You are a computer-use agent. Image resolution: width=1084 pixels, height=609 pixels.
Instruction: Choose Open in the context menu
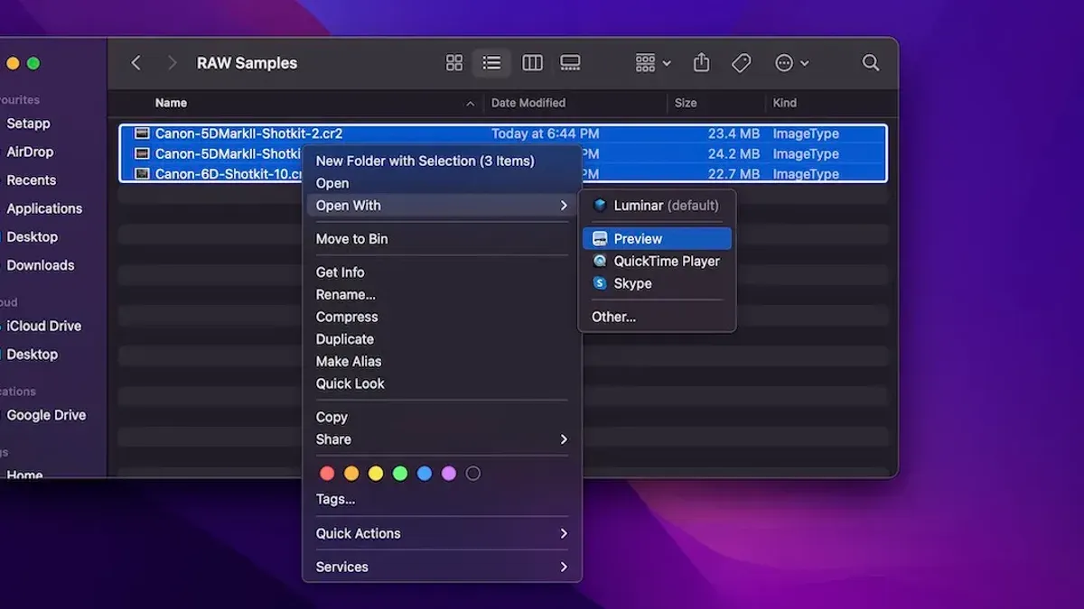(x=332, y=183)
